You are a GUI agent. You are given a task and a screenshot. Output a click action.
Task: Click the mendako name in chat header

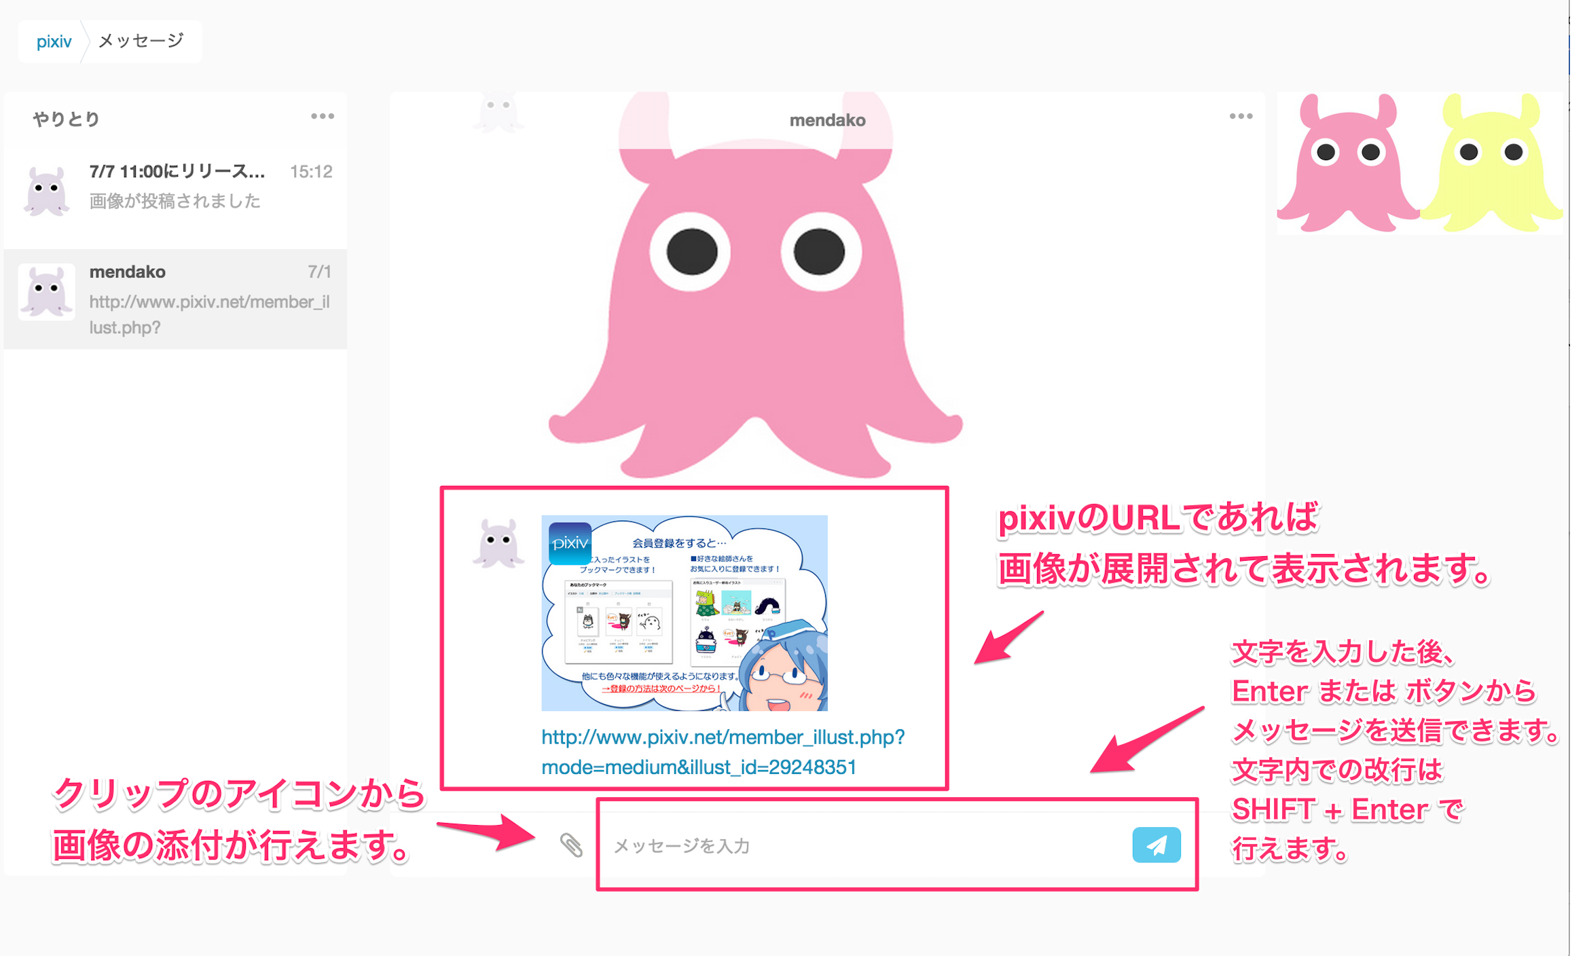click(826, 120)
